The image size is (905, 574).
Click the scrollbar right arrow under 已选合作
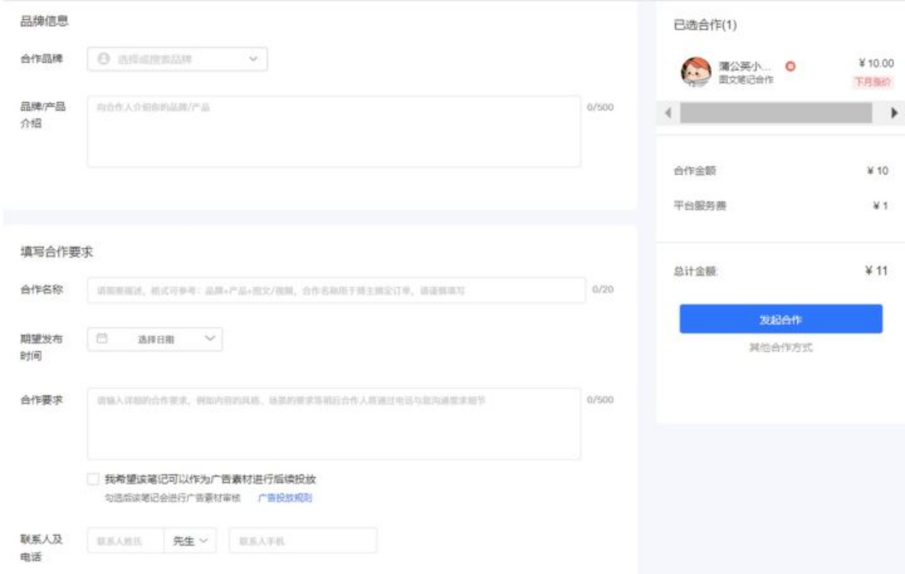click(x=894, y=113)
